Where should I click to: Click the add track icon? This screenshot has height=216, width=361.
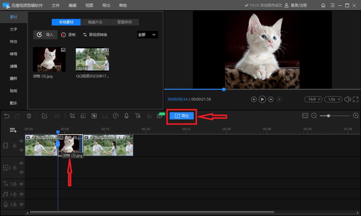coord(13,130)
